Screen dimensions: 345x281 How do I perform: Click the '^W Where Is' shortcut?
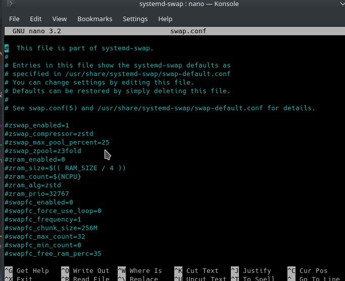pos(140,271)
